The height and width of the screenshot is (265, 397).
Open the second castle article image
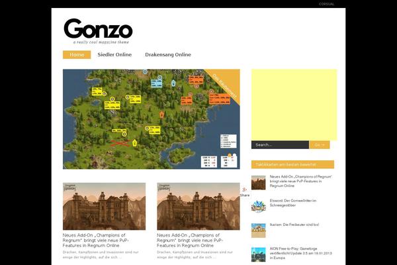[x=198, y=207]
